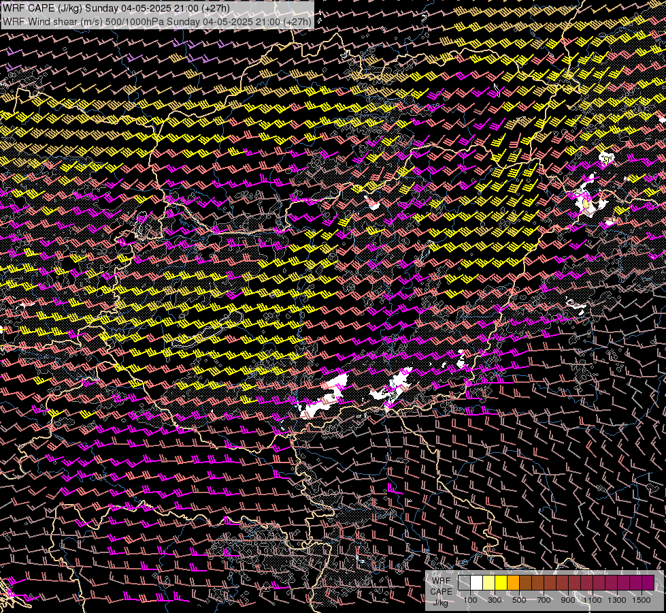Image resolution: width=666 pixels, height=613 pixels.
Task: Click the legend value '700'
Action: (x=544, y=600)
